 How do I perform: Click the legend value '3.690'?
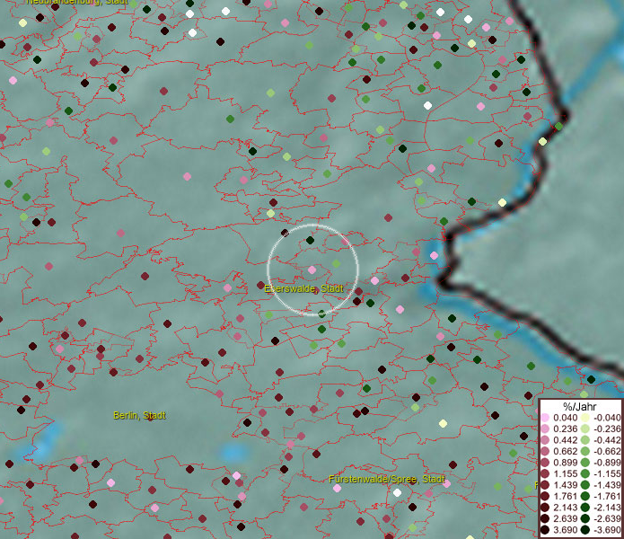(x=565, y=530)
